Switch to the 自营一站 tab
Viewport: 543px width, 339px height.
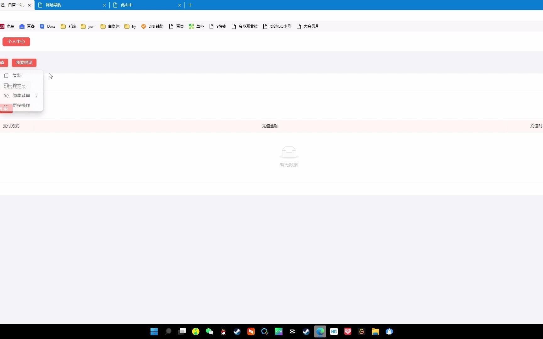coord(14,5)
